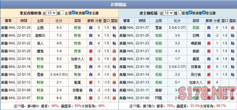Select the 22-01-25 date cell
237x110 pixels.
(142, 35)
